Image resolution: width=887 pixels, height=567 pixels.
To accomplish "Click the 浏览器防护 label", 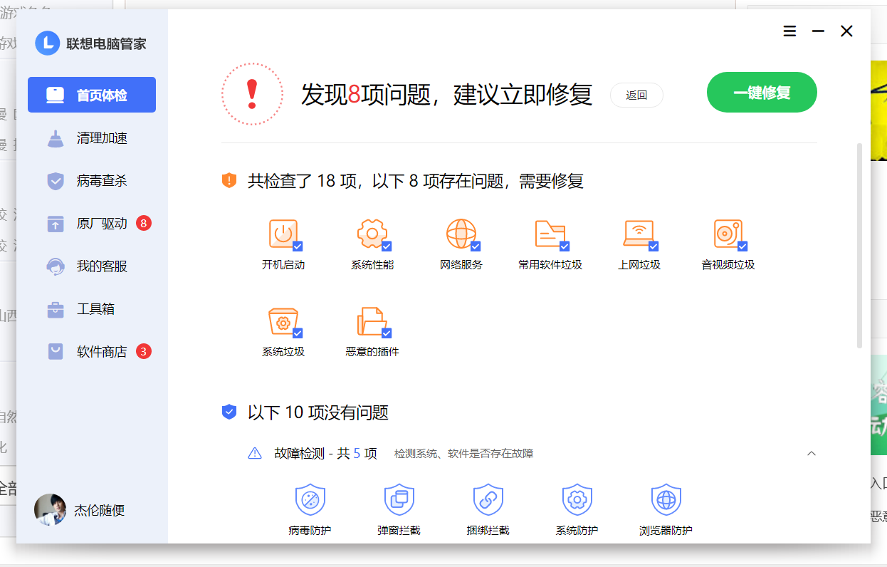I will coord(666,531).
